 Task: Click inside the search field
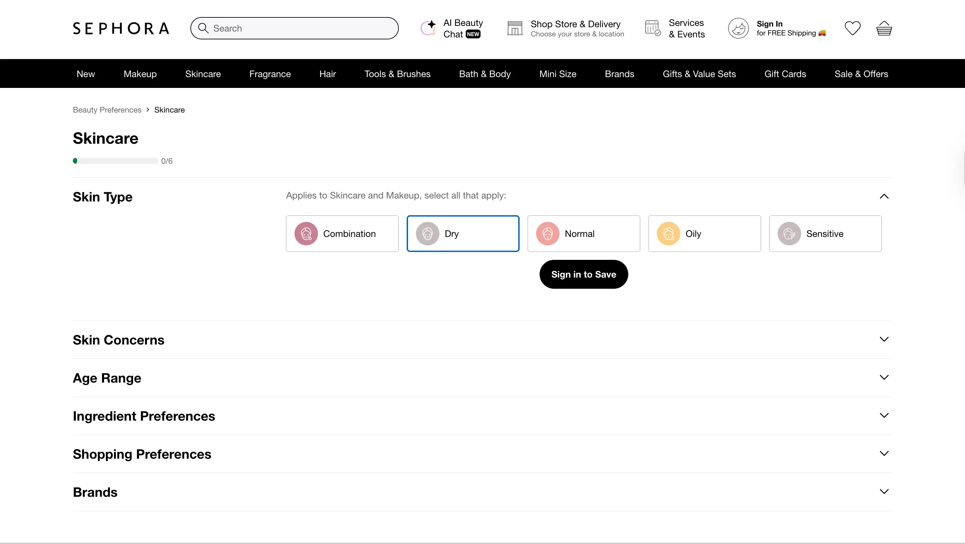pos(296,28)
